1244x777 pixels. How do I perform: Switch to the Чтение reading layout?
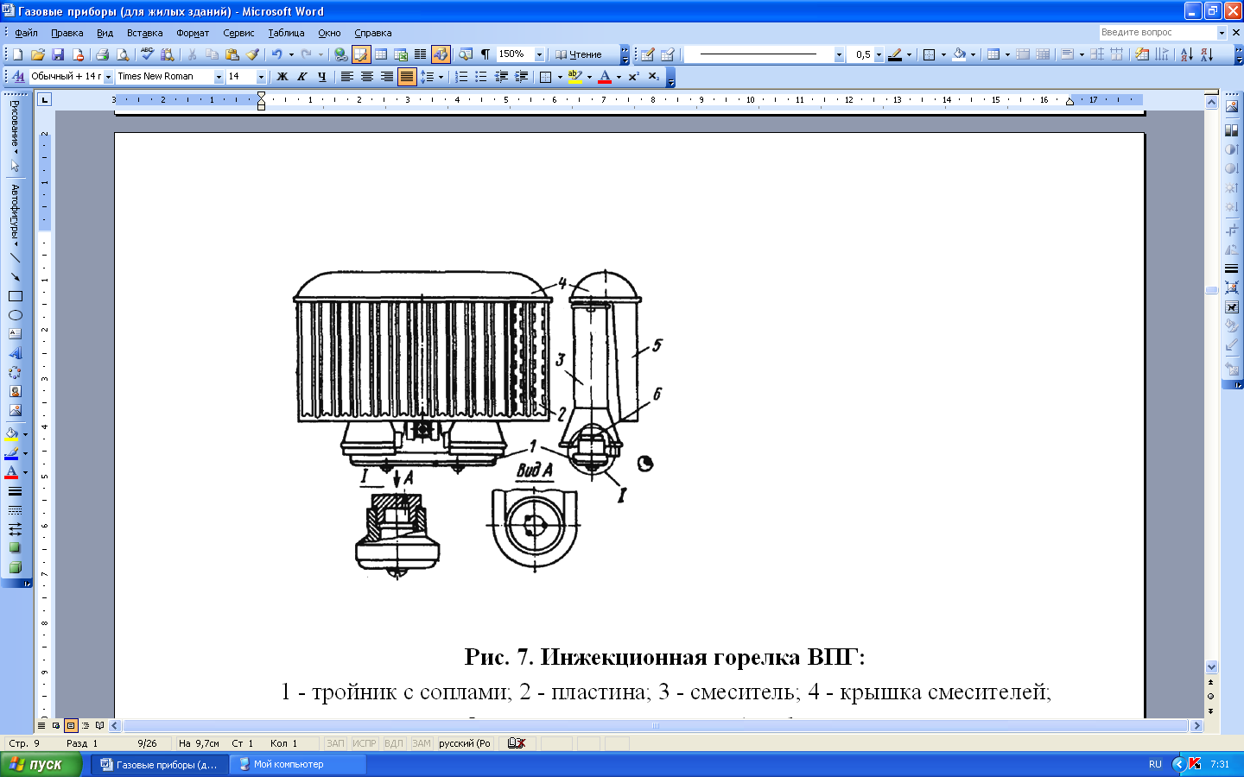578,54
